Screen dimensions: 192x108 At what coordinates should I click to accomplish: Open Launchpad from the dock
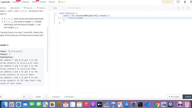click(12, 105)
